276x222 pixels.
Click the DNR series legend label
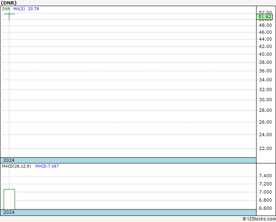[6, 9]
